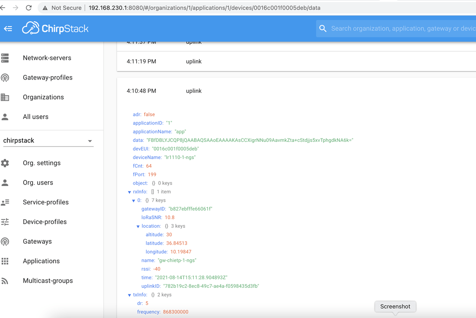This screenshot has width=476, height=318.
Task: Collapse the sidebar with the back-arrow menu icon
Action: [x=8, y=29]
